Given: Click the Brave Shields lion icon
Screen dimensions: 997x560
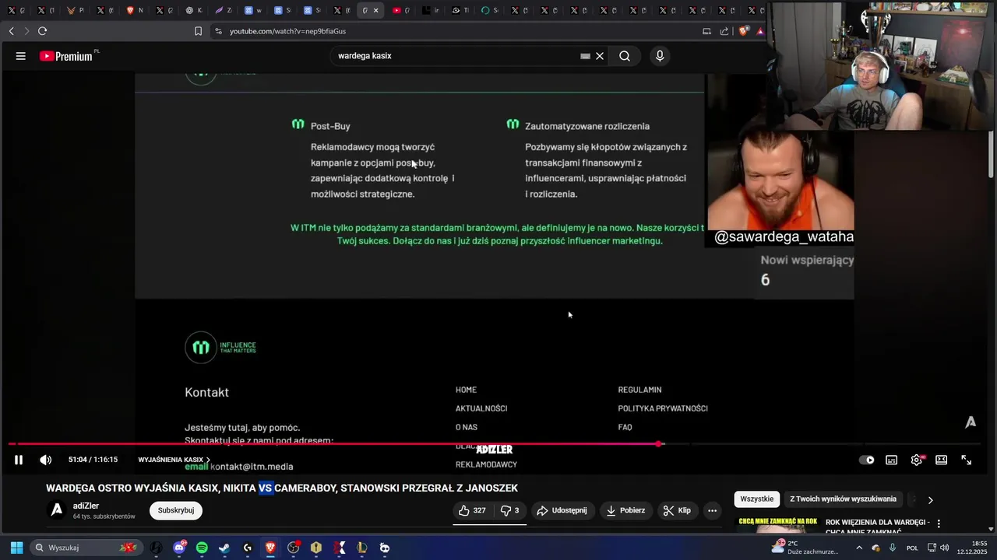Looking at the screenshot, I should point(743,31).
